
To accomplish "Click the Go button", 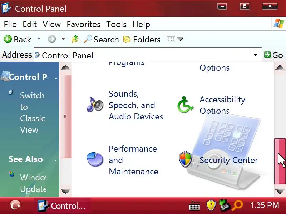I will (273, 55).
